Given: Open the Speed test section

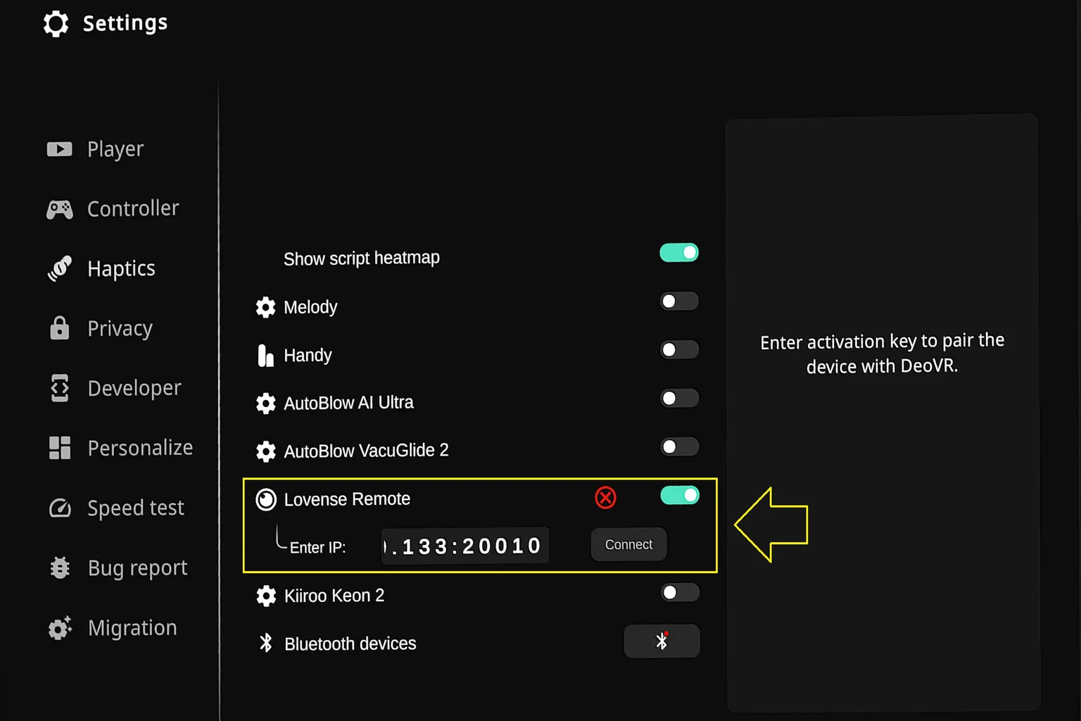Looking at the screenshot, I should click(x=116, y=508).
